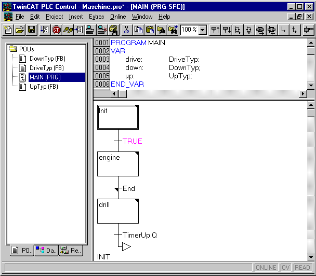The width and height of the screenshot is (316, 276).
Task: Click the Open file toolbar icon
Action: click(x=20, y=30)
